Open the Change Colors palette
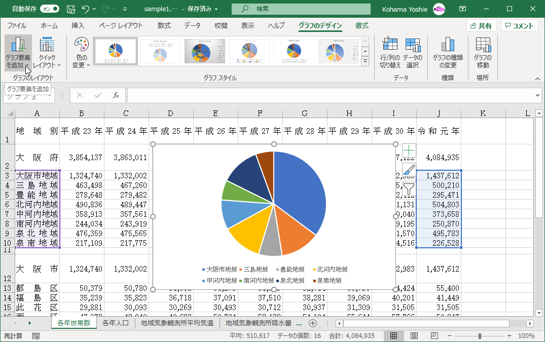This screenshot has width=545, height=342. 81,53
